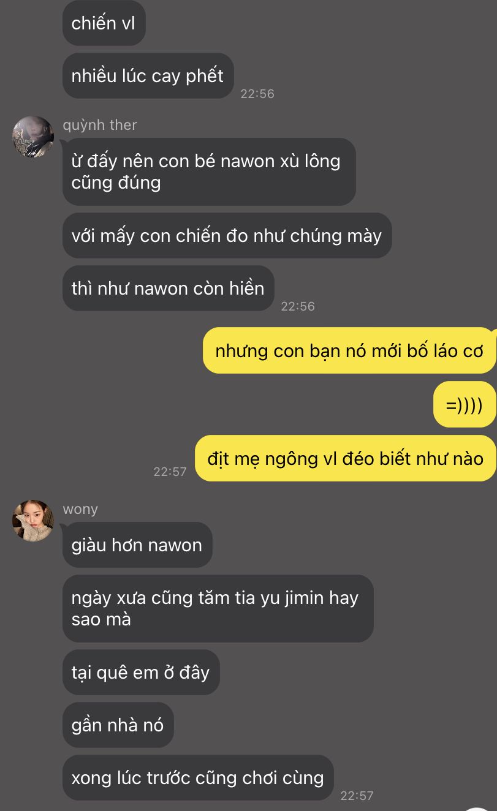
Task: Tap 22:57 timestamp beside the yellow messages
Action: point(170,472)
